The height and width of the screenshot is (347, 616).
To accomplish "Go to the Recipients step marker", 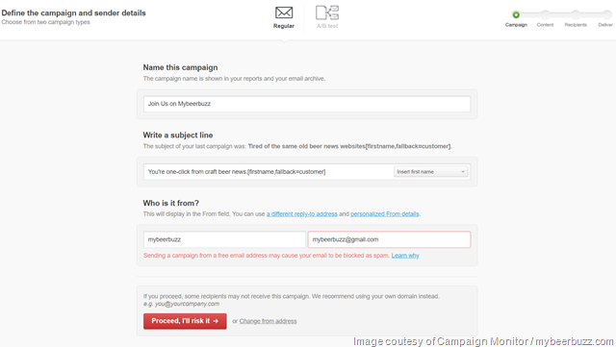I will (x=576, y=15).
